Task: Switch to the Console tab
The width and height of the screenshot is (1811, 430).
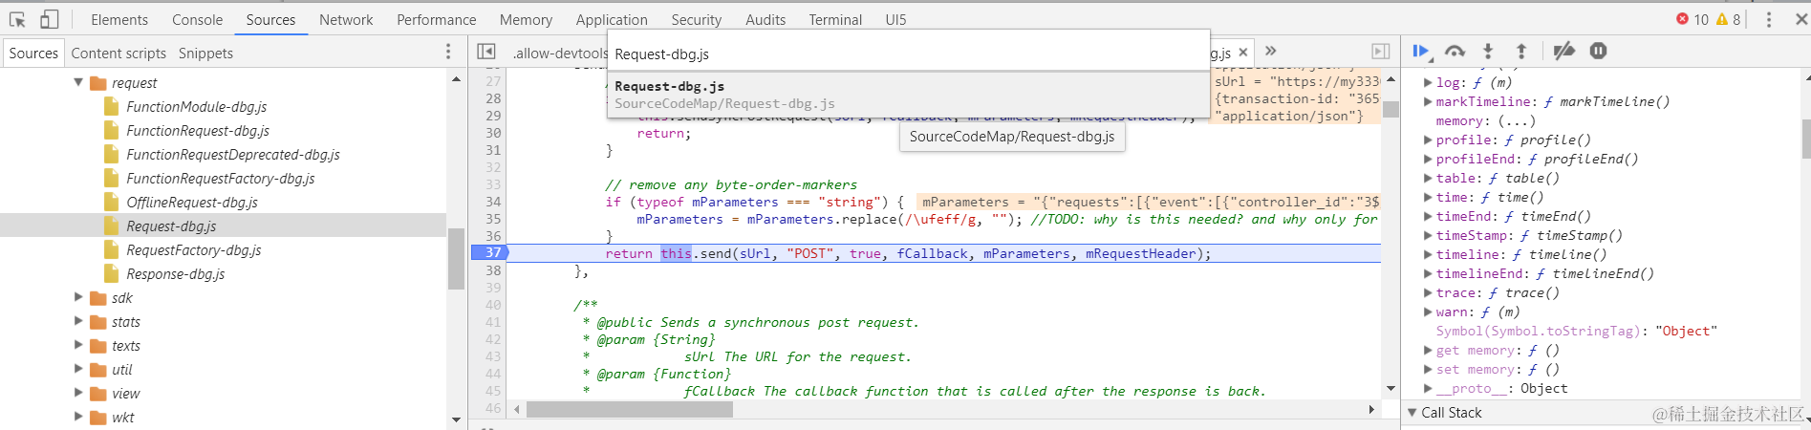Action: pyautogui.click(x=197, y=19)
